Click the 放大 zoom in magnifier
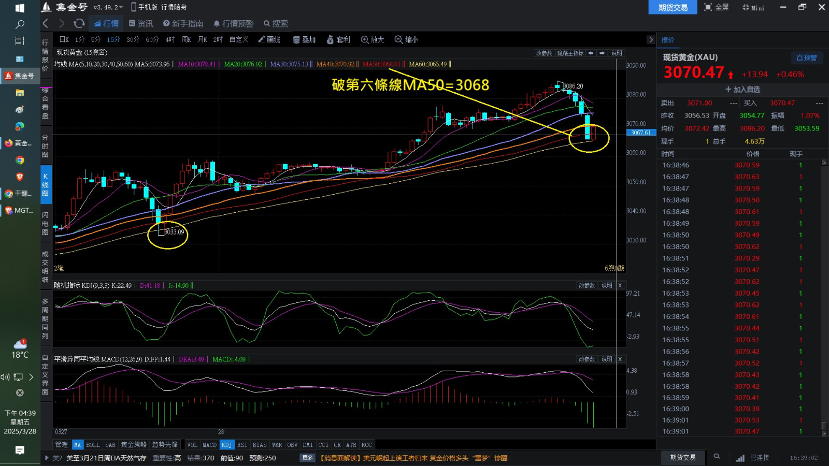The height and width of the screenshot is (466, 829). [372, 39]
